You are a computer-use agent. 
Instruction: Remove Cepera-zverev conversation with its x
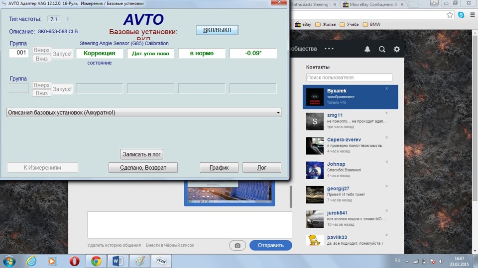tap(386, 137)
